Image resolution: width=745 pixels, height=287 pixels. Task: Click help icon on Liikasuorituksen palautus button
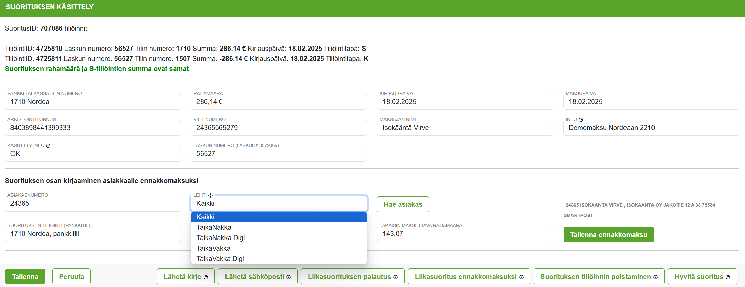point(396,277)
